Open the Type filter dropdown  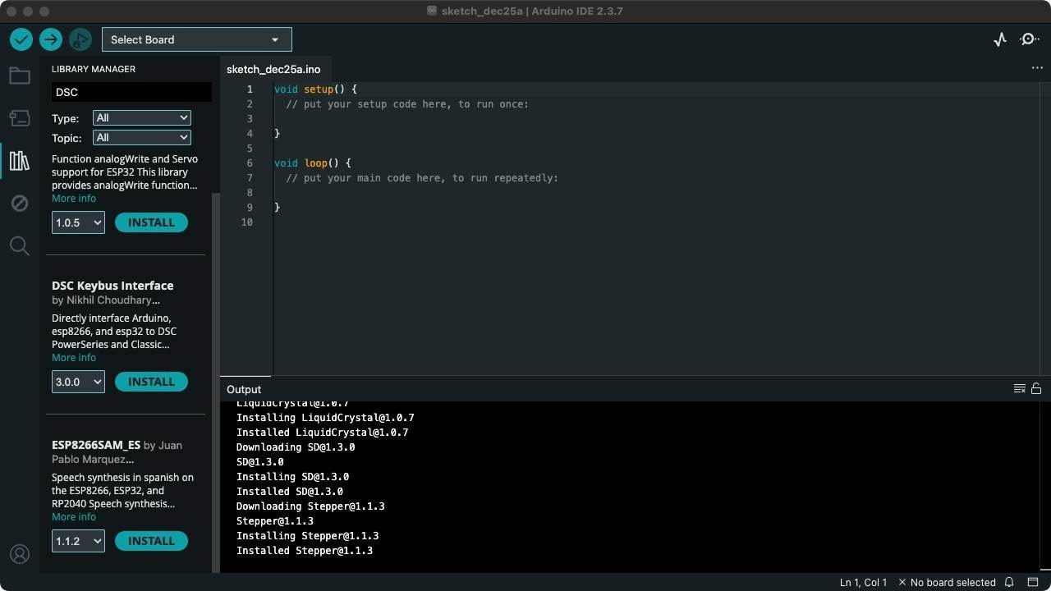141,117
